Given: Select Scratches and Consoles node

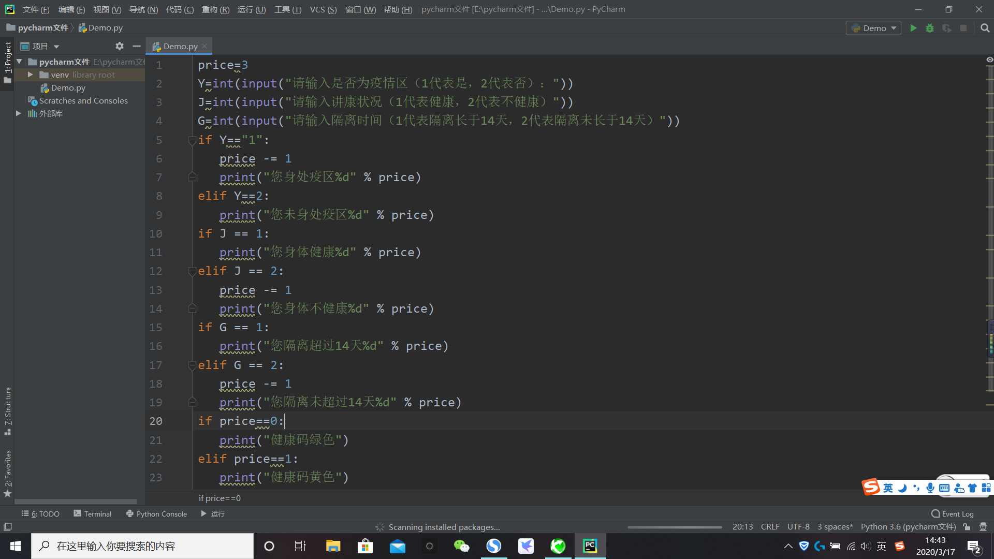Looking at the screenshot, I should [x=83, y=100].
